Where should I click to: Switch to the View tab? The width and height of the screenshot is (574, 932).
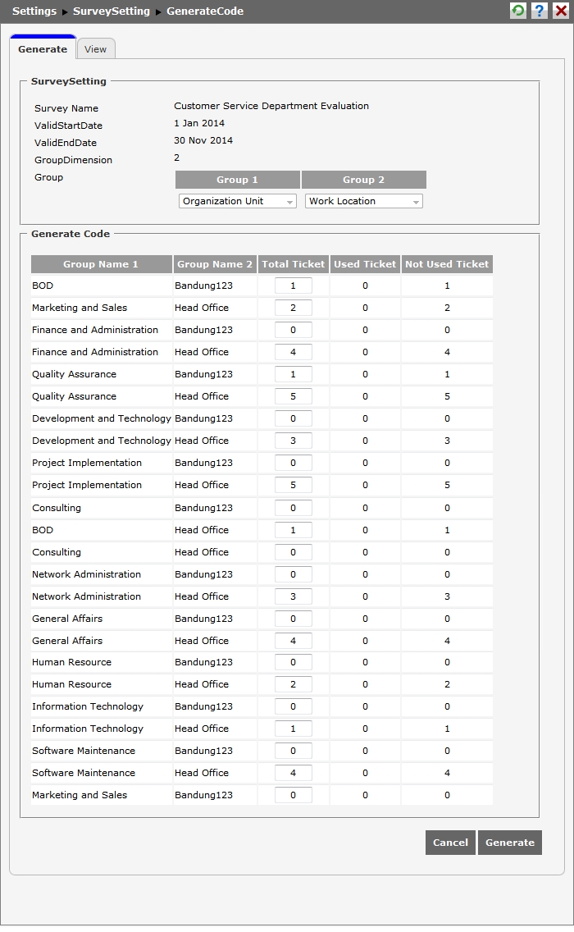point(96,49)
